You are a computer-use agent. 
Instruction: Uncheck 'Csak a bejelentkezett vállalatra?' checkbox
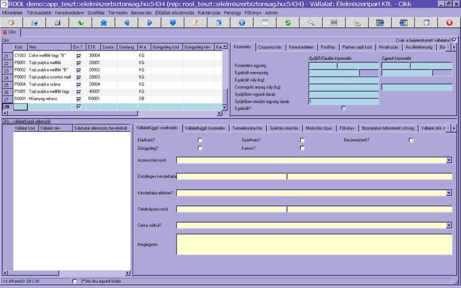[x=455, y=40]
